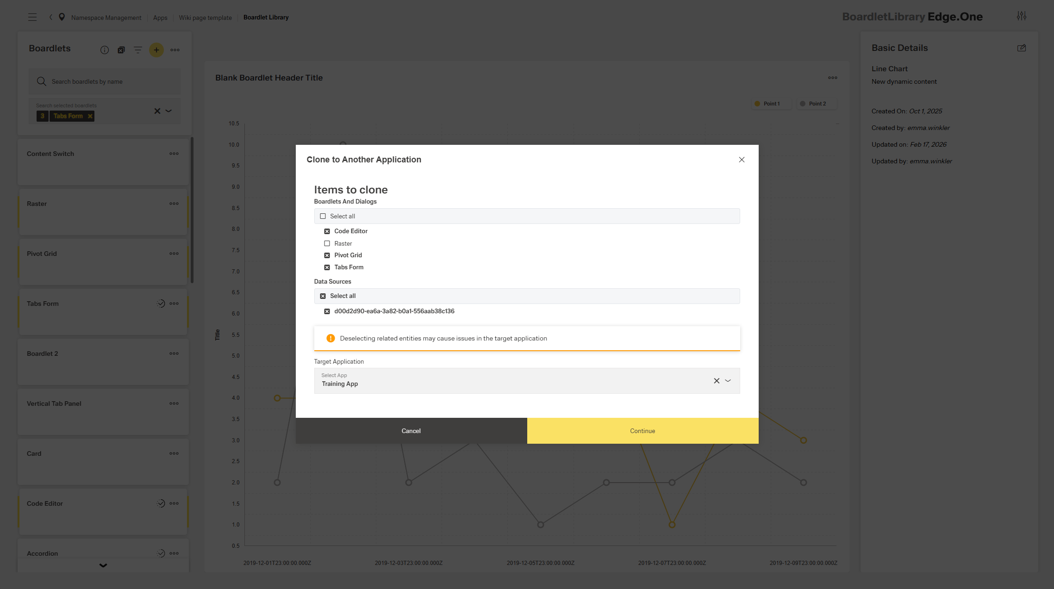Viewport: 1054px width, 589px height.
Task: Click the Search boardlets by name field
Action: point(111,82)
